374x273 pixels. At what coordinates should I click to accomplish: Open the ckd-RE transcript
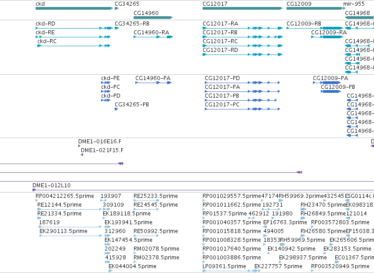pyautogui.click(x=45, y=33)
